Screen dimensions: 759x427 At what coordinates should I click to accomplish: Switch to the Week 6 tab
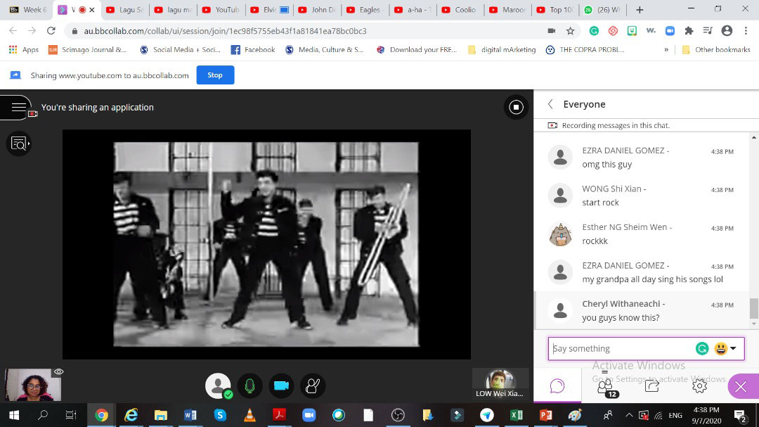[x=27, y=10]
